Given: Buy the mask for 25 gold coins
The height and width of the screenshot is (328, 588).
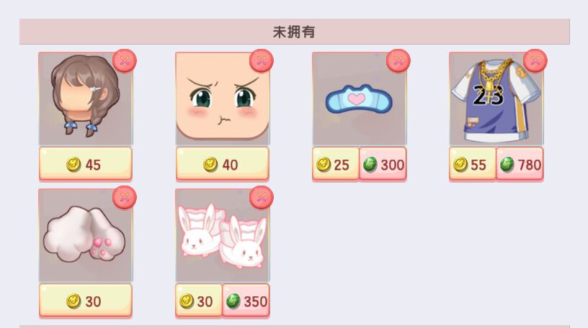Looking at the screenshot, I should coord(336,164).
